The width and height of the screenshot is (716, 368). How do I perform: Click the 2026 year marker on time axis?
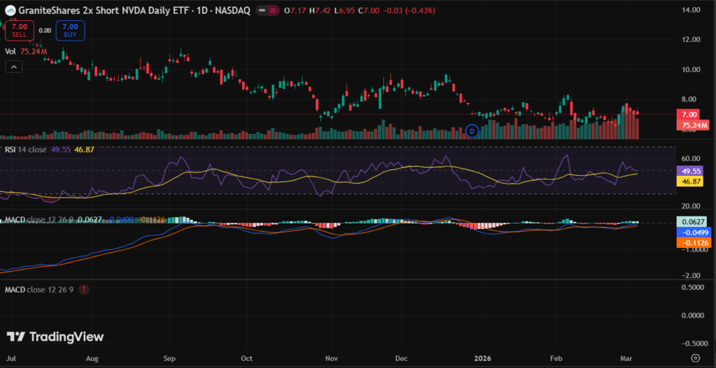pos(482,357)
